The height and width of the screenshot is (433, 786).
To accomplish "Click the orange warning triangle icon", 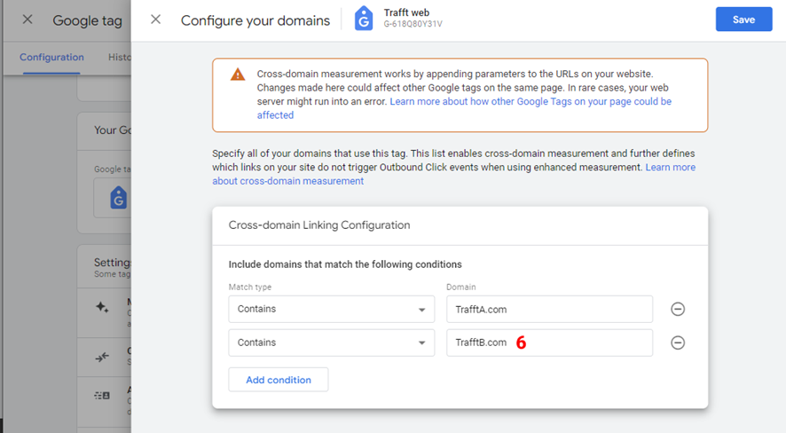I will (x=238, y=75).
